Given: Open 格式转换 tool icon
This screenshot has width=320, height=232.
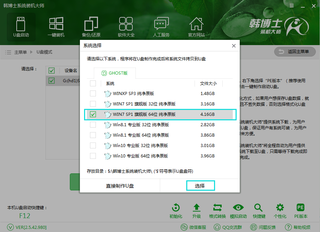Looking at the screenshot, I should (x=218, y=211).
